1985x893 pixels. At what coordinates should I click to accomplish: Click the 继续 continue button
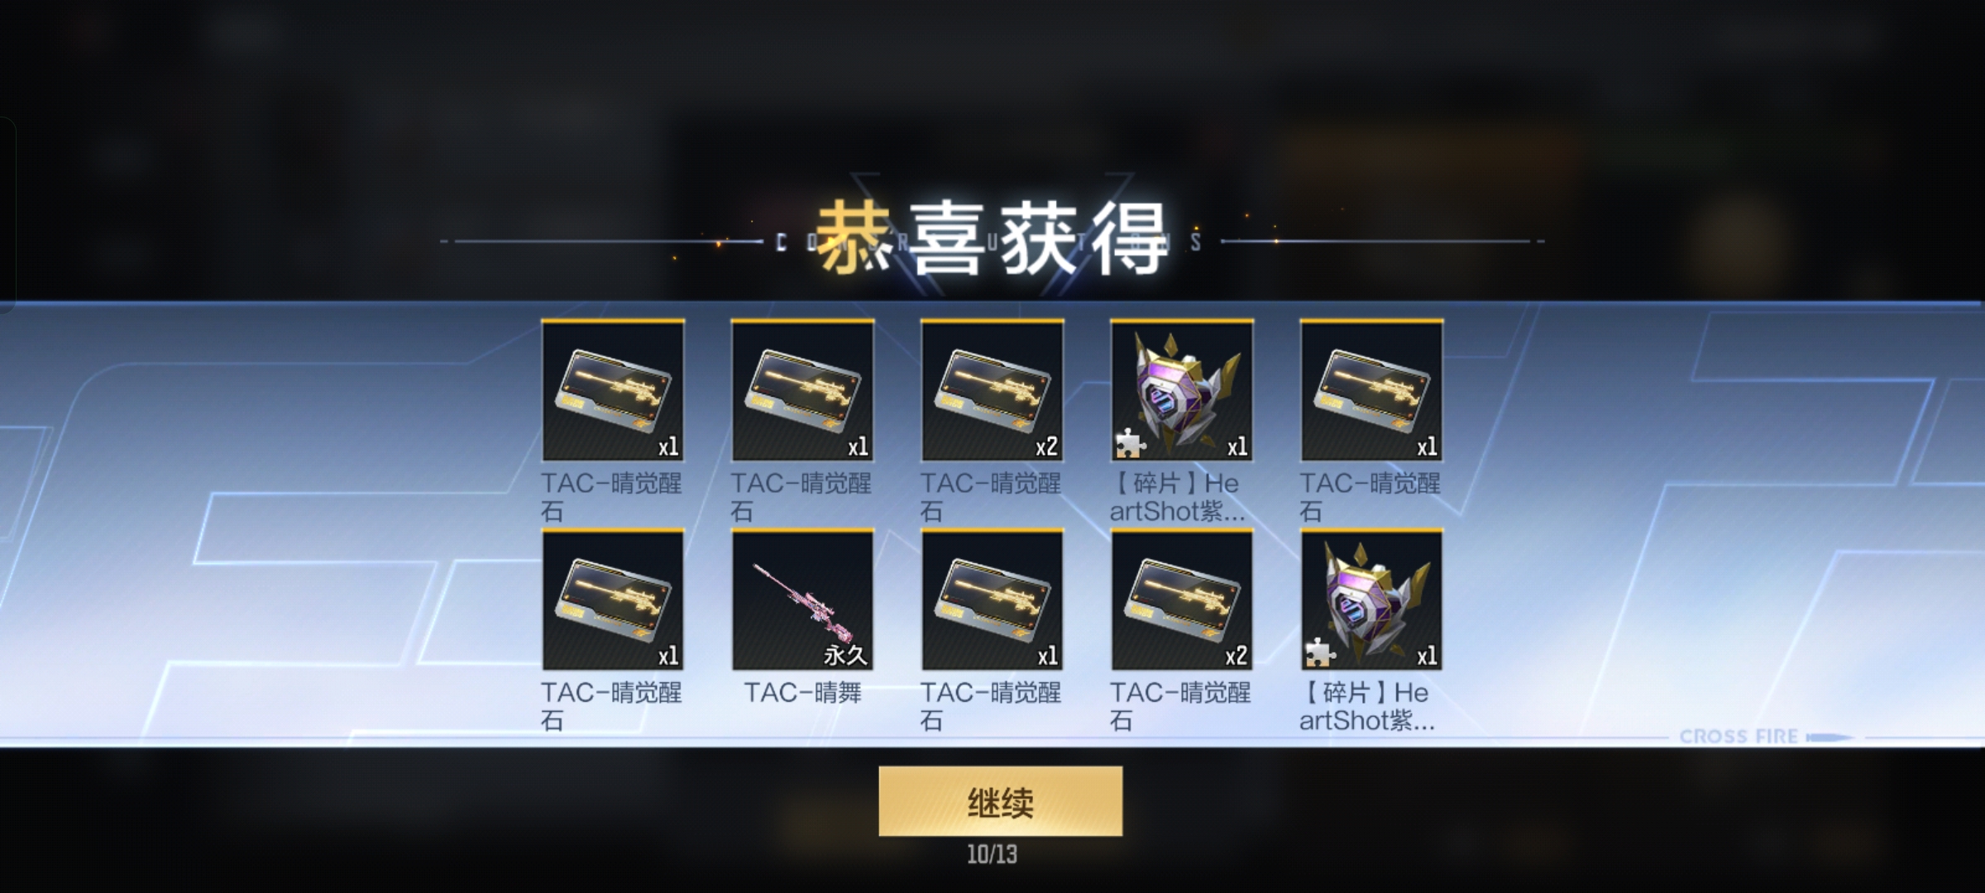point(1000,800)
